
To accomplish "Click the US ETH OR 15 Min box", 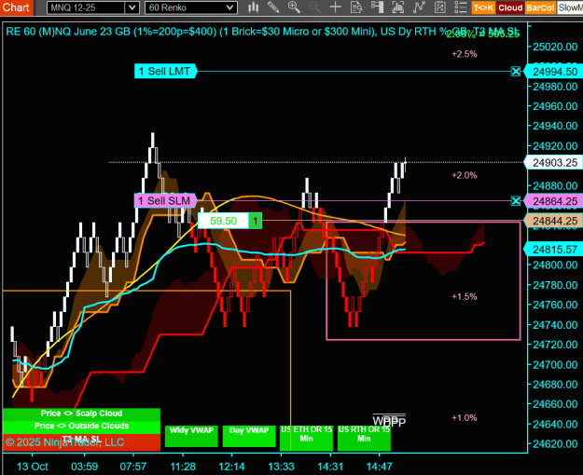I will (306, 438).
